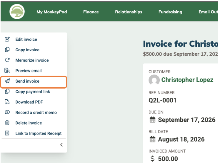Open the Finance menu
The image size is (220, 163).
91,12
